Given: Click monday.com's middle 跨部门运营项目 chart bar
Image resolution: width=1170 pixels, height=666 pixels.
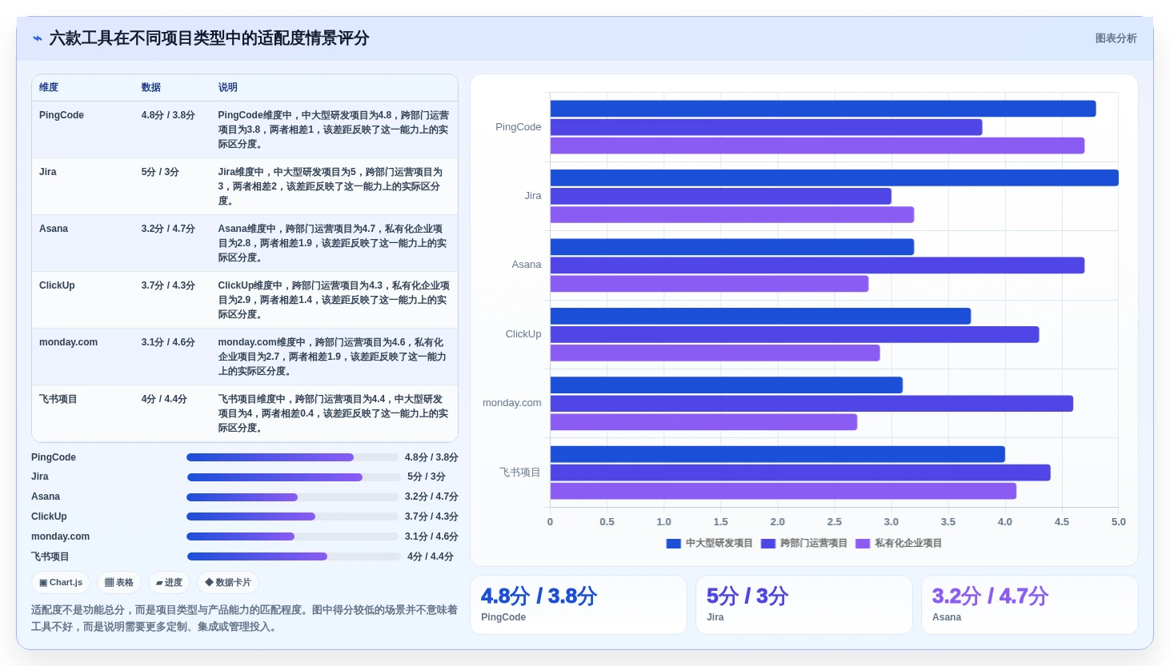Looking at the screenshot, I should point(811,404).
